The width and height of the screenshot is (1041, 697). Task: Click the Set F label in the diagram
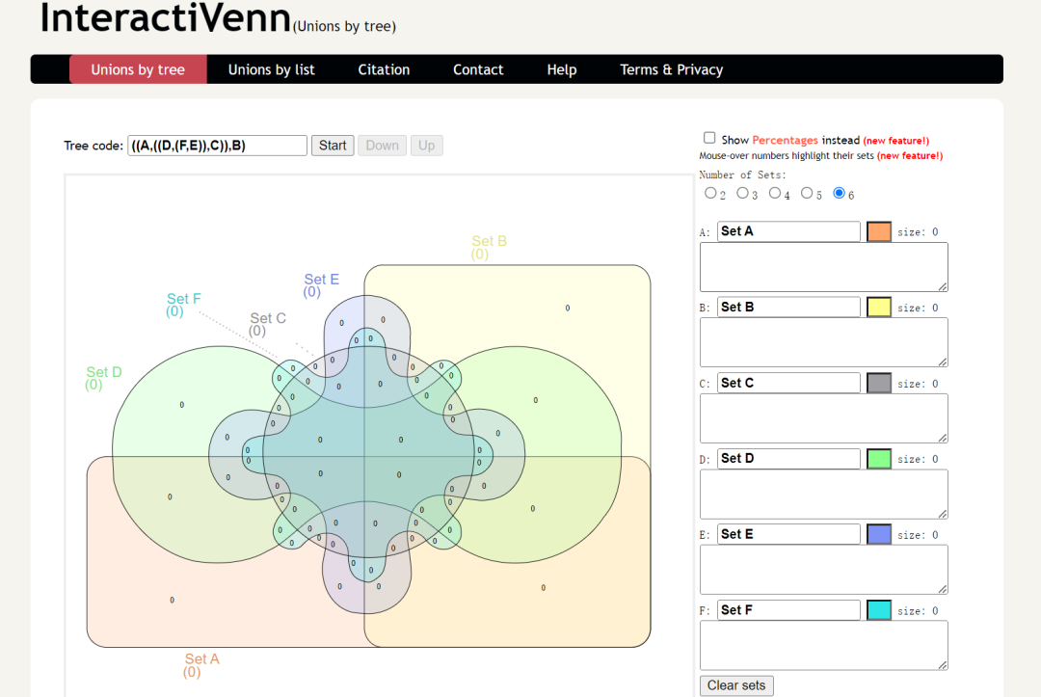pyautogui.click(x=184, y=299)
